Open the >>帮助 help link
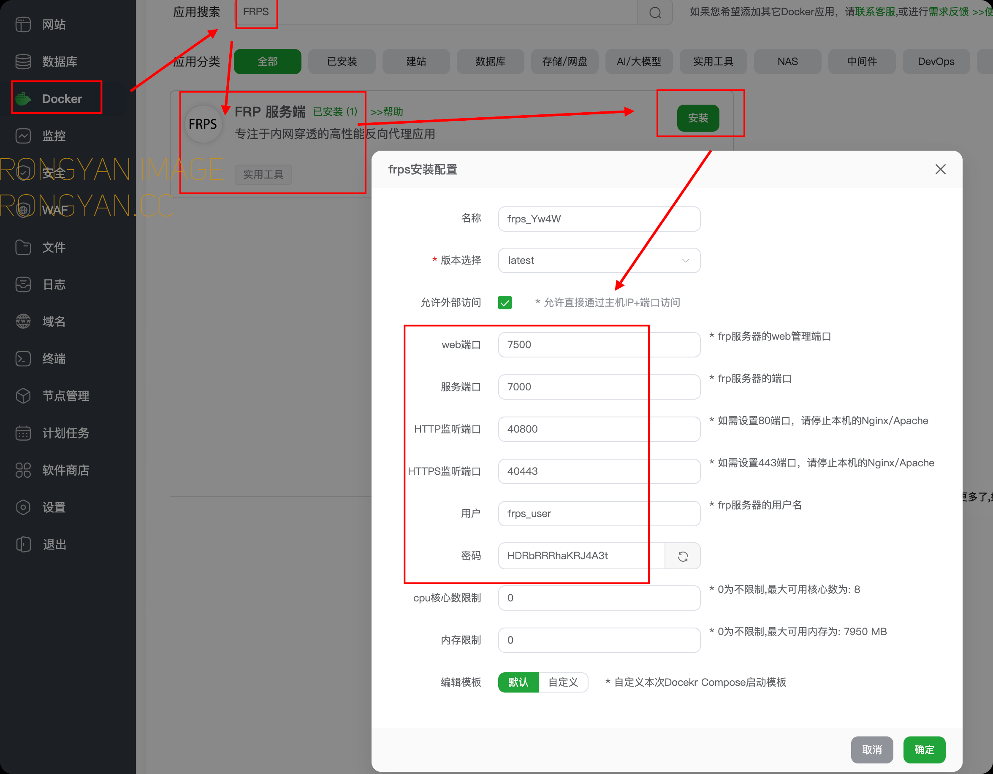This screenshot has height=774, width=993. [387, 112]
